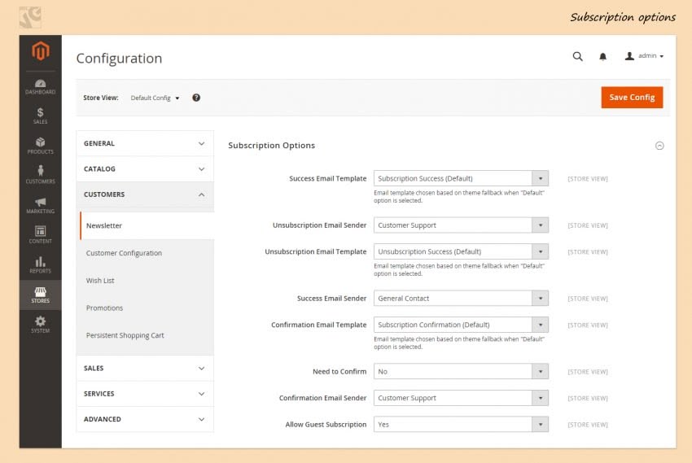This screenshot has width=692, height=463.
Task: Open the Magento logo home link
Action: [40, 51]
